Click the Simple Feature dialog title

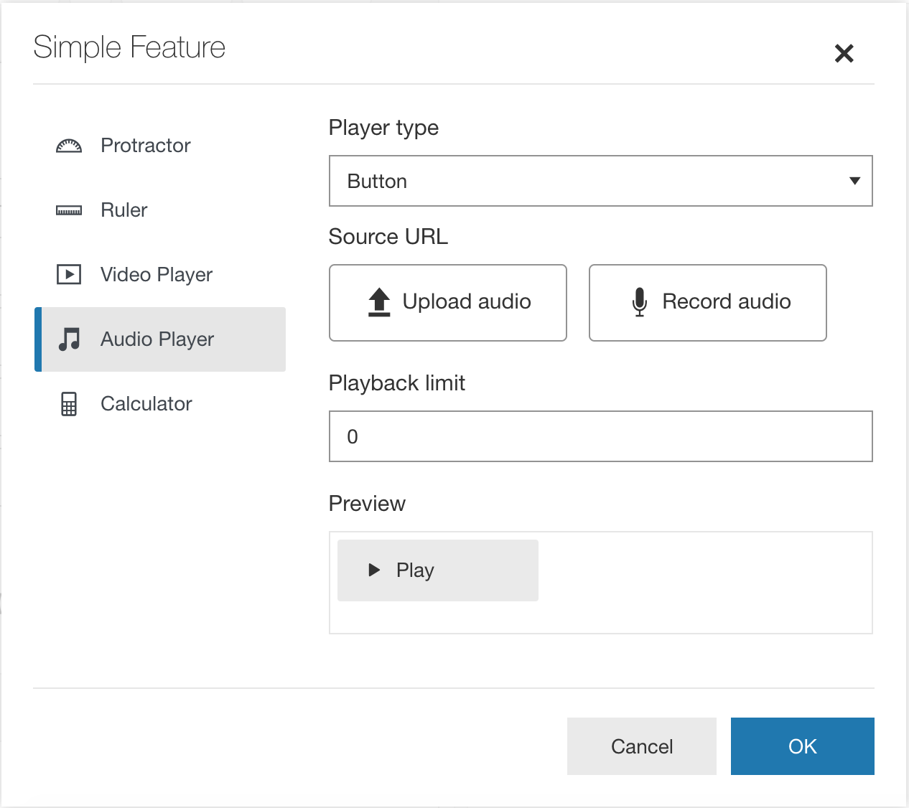click(x=129, y=47)
